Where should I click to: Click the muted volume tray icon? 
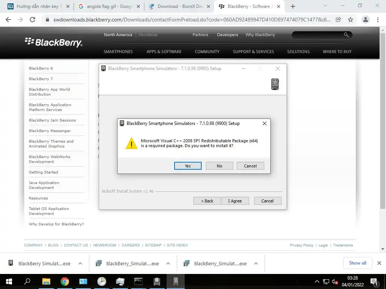335,281
